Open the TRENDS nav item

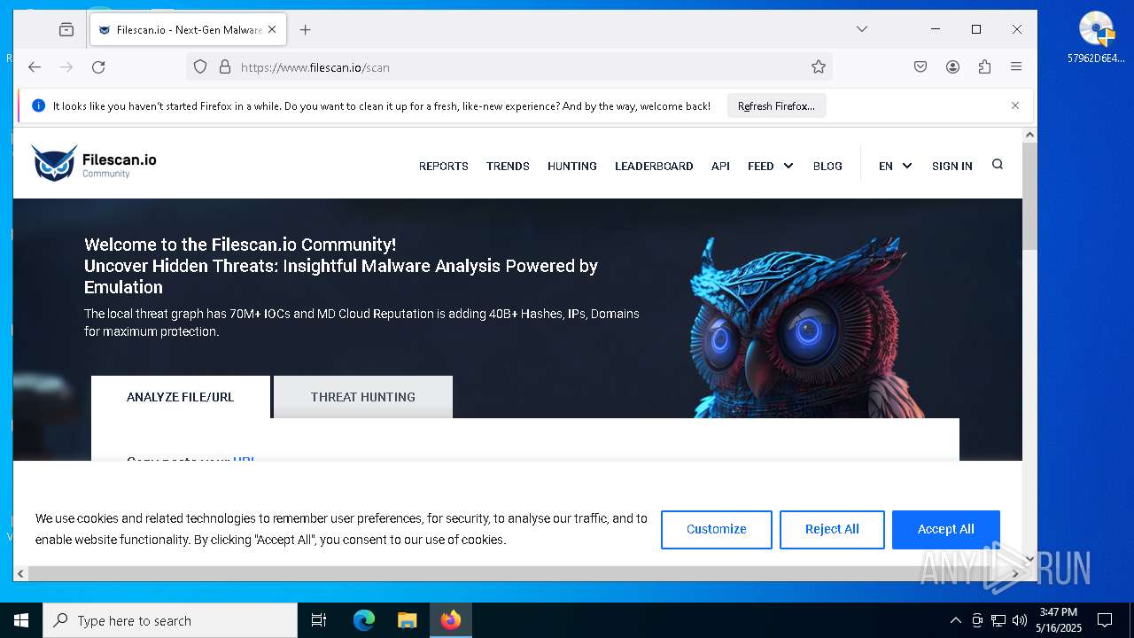(x=508, y=166)
